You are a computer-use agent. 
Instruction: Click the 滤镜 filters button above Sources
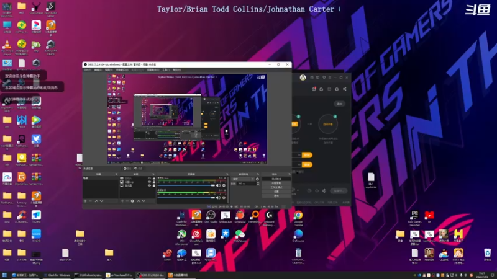tap(139, 169)
